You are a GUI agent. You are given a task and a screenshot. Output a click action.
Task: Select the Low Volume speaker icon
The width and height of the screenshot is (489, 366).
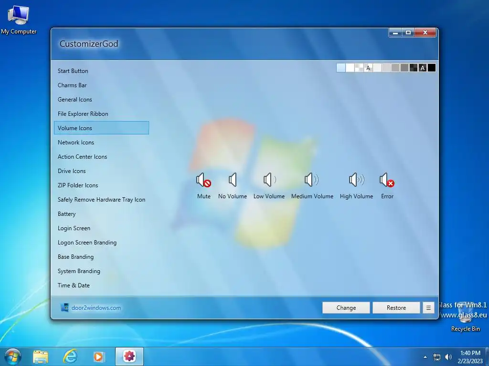[x=269, y=180]
